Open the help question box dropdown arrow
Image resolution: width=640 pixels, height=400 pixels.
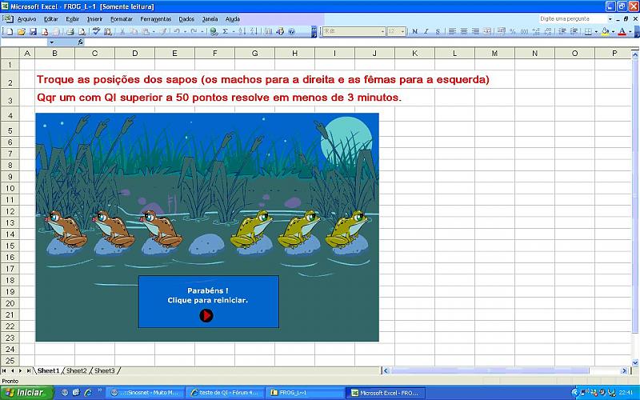[610, 18]
